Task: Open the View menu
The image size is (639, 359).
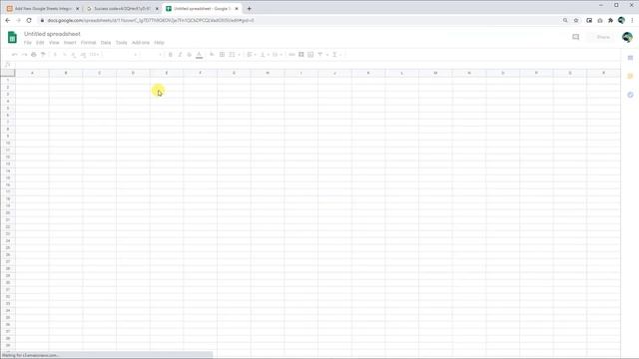Action: click(x=54, y=43)
